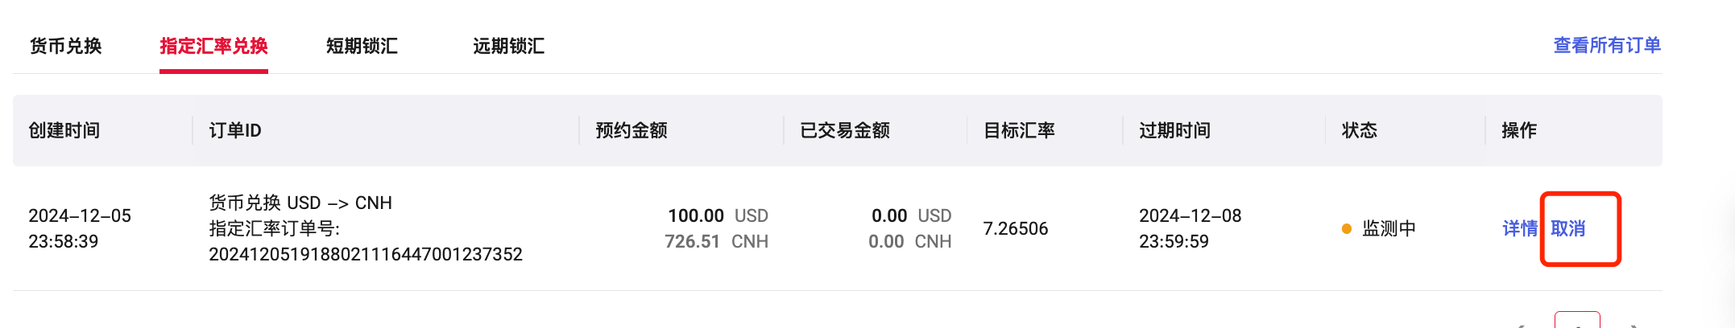The image size is (1735, 328).
Task: Click the current page number box
Action: 1576,322
